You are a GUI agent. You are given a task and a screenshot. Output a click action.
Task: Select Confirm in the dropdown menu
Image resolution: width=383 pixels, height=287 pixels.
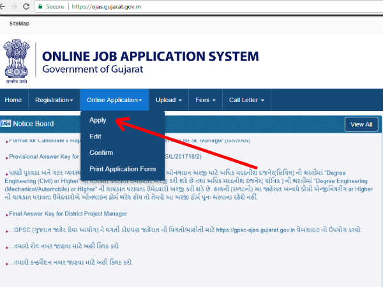coord(101,153)
